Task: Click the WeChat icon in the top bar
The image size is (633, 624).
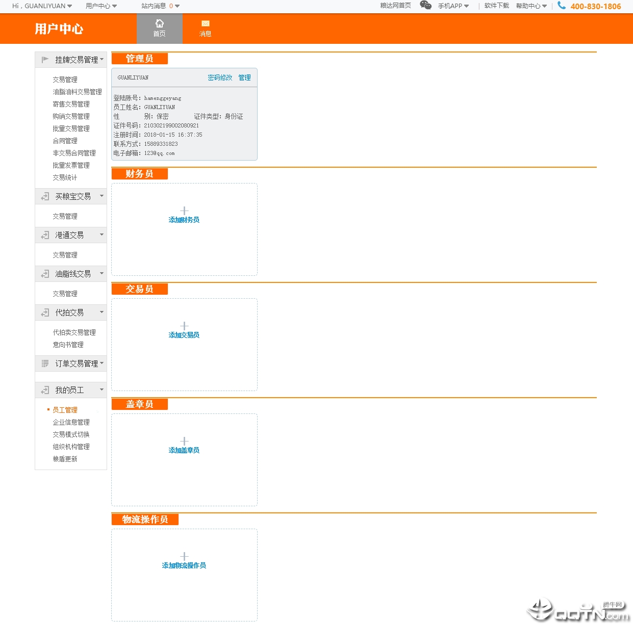Action: coord(425,5)
